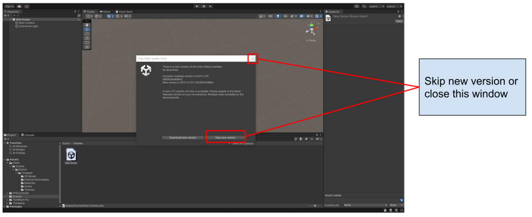Open the Project add (+) dropdown

click(x=6, y=139)
